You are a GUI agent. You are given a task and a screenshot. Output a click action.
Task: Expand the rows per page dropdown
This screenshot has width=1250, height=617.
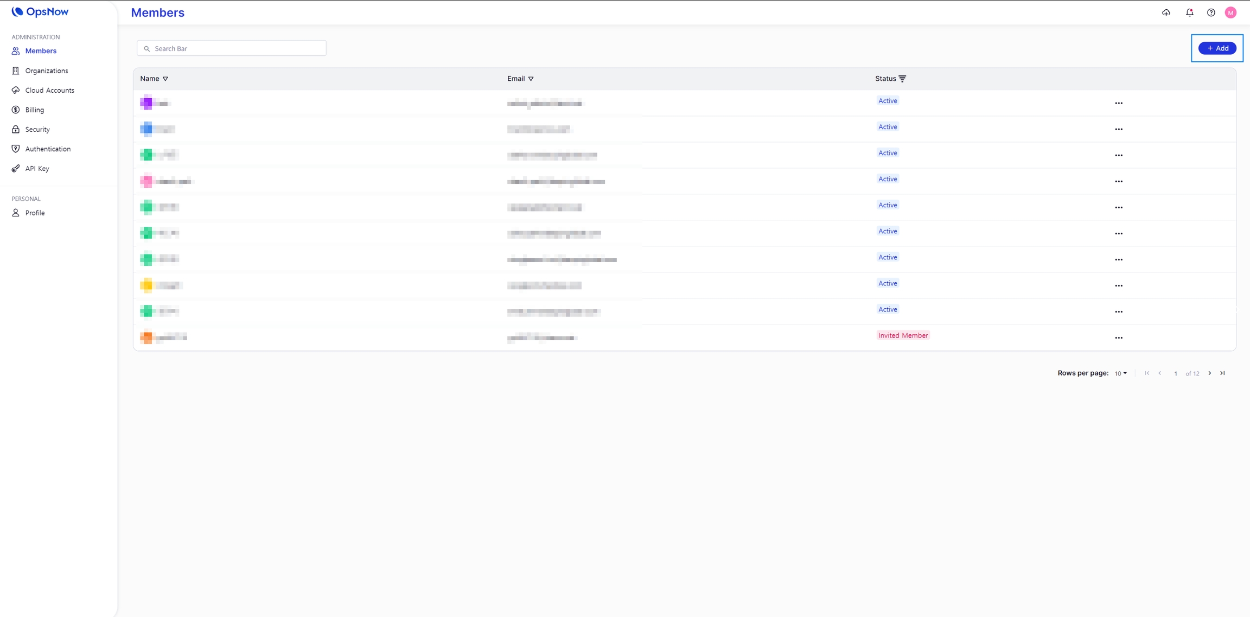tap(1121, 373)
